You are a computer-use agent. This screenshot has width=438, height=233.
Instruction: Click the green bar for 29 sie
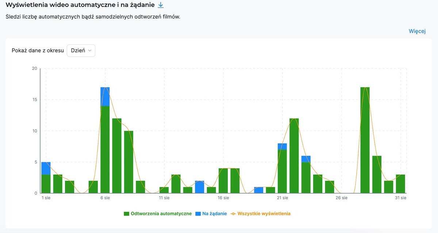point(377,175)
